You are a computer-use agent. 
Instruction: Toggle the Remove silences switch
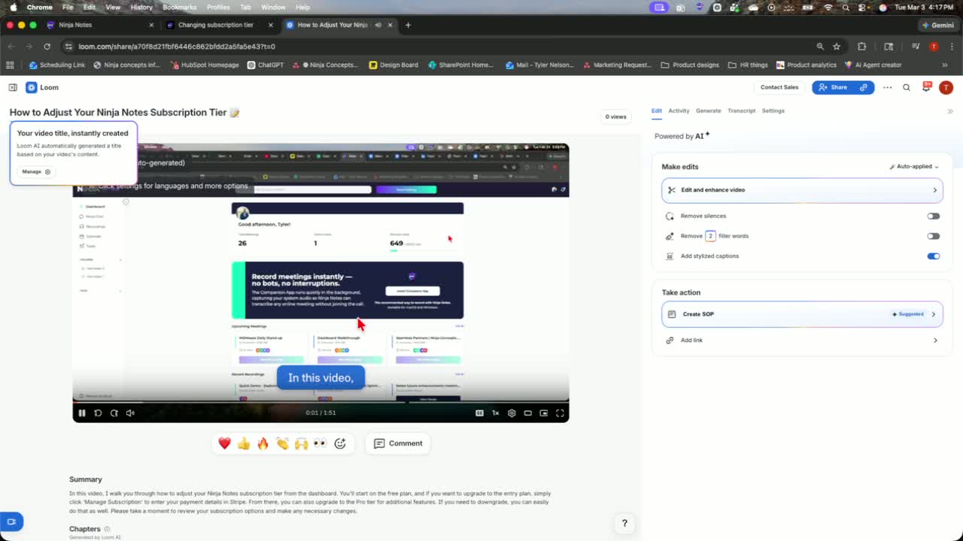934,216
